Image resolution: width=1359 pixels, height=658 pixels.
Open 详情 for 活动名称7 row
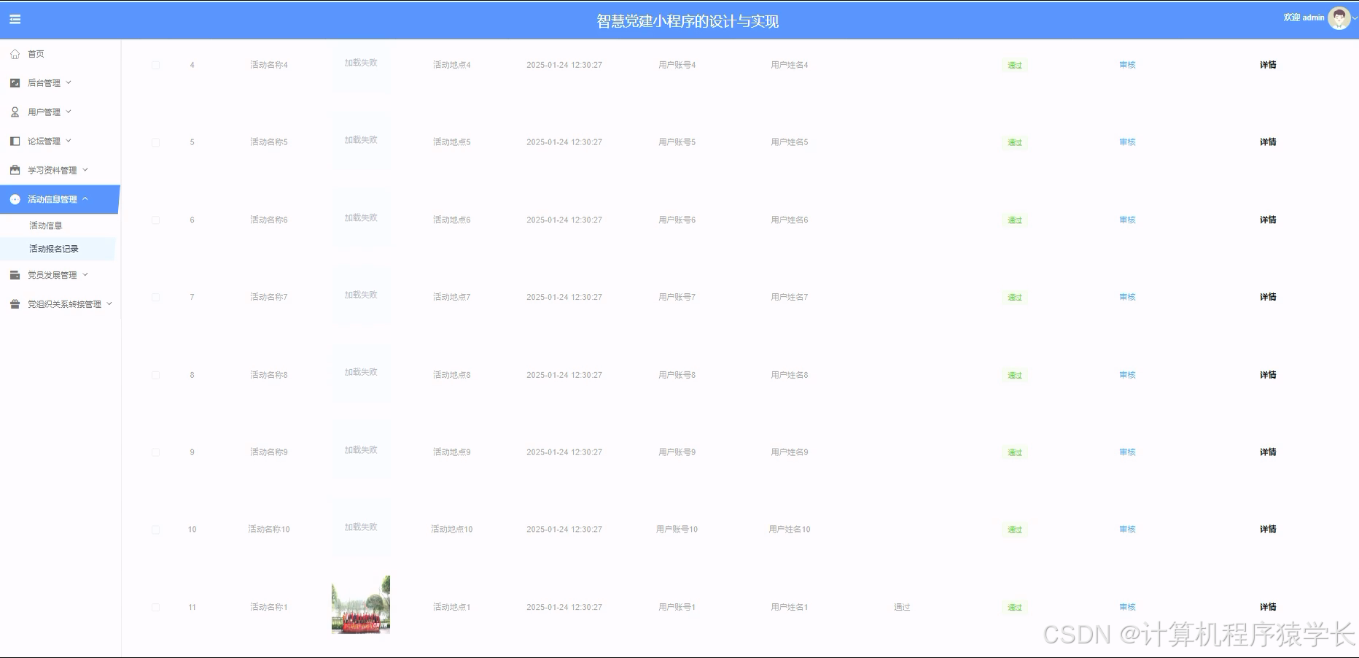[1268, 297]
